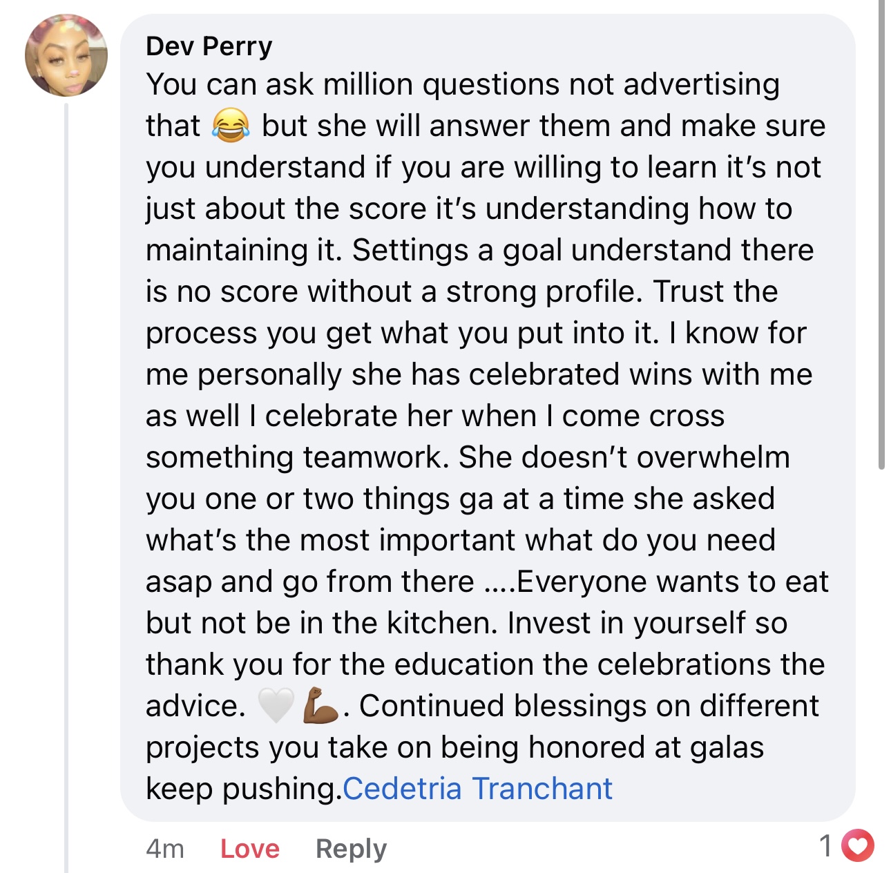Open Dev Perry's profile picture
Viewport: 891px width, 873px height.
point(66,56)
